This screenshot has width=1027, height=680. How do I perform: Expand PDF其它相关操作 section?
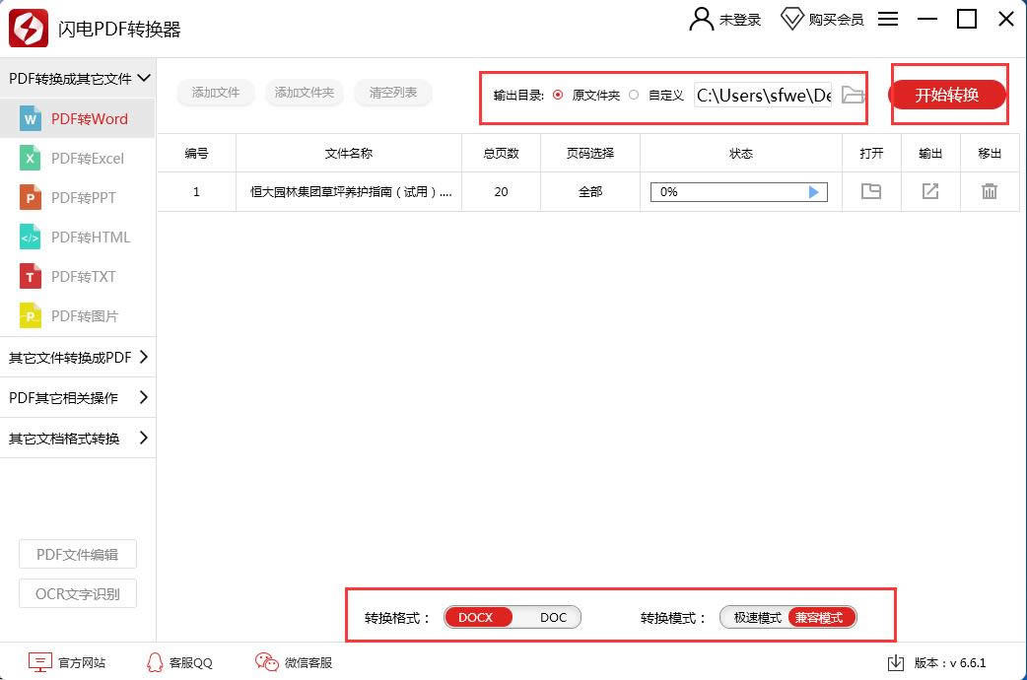coord(78,397)
